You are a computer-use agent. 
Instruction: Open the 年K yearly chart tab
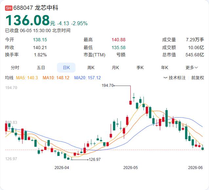[164, 67]
